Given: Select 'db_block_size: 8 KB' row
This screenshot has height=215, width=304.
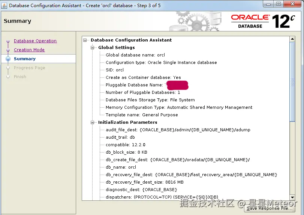Looking at the screenshot, I should tap(126, 152).
